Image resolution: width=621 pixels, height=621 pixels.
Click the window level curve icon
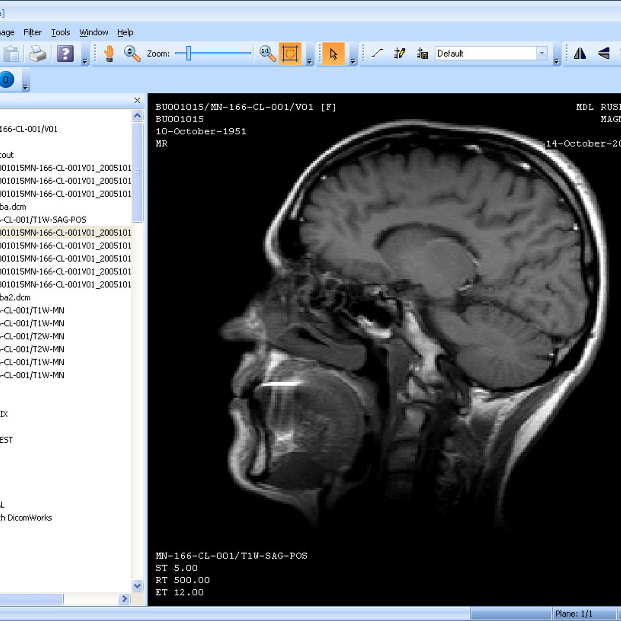[x=377, y=53]
